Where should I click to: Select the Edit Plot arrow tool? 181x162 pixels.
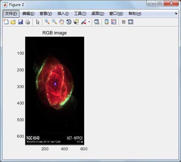point(38,22)
